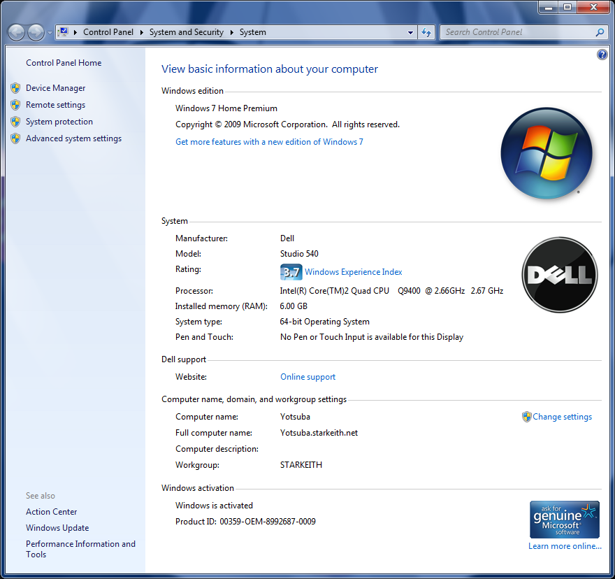Click the Search Control Panel field
Viewport: 615px width, 579px height.
coord(518,32)
